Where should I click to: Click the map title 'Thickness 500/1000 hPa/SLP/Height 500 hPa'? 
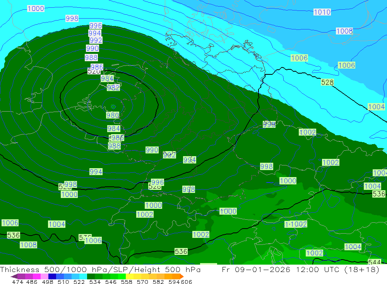tap(100, 269)
